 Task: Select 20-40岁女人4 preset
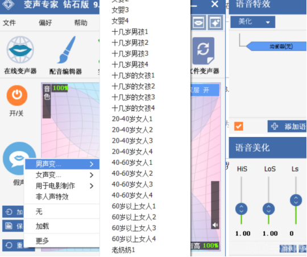(132, 152)
